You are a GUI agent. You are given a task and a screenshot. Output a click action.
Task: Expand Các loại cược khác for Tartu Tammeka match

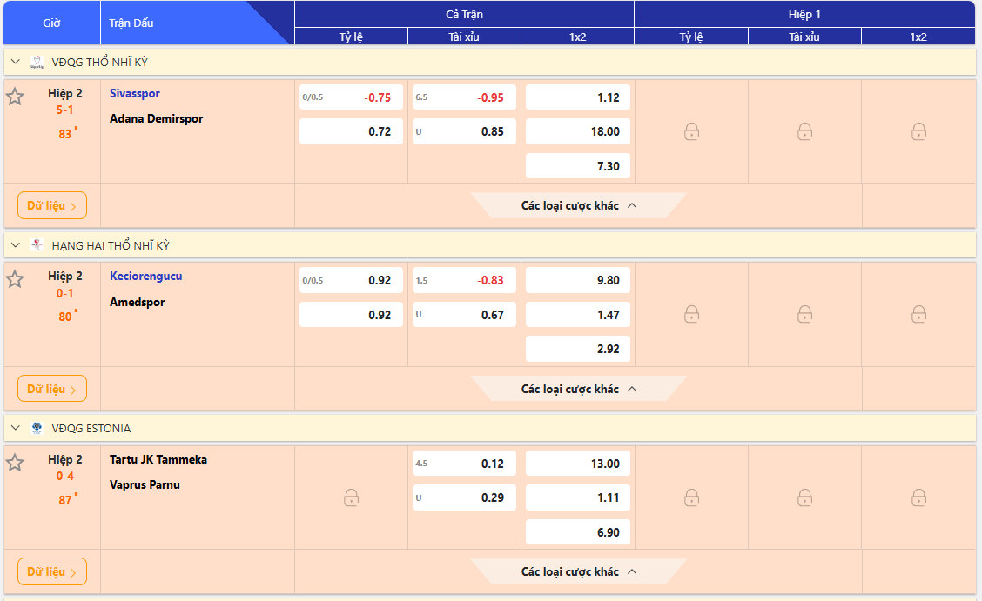pos(579,571)
